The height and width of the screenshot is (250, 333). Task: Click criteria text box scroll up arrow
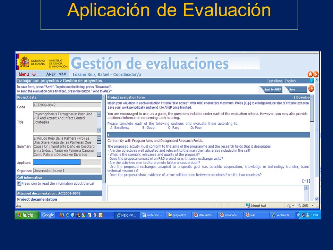tap(306, 188)
